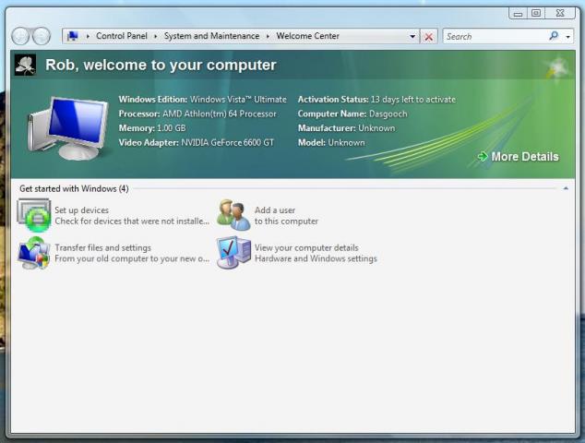Minimize the Welcome Center window
The image size is (585, 443).
coord(518,14)
